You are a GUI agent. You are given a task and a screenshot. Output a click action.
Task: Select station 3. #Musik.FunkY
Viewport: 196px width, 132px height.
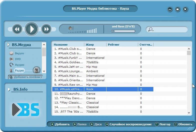(103, 58)
